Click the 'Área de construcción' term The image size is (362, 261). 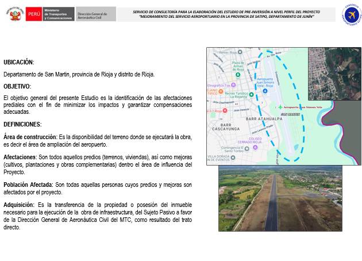coord(30,137)
